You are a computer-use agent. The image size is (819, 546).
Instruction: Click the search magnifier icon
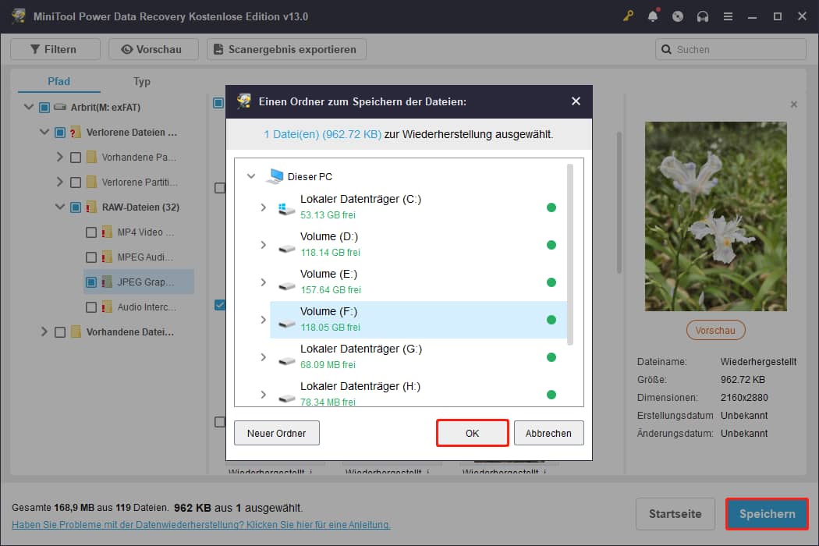[666, 50]
